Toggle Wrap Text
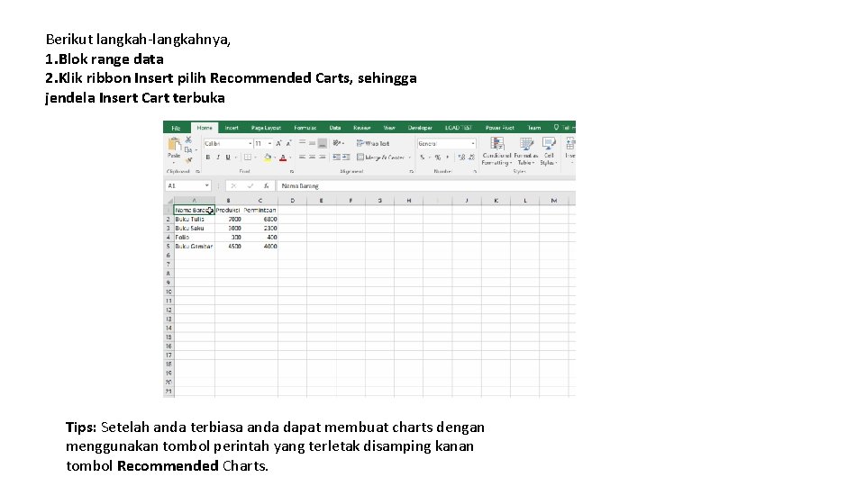Image resolution: width=865 pixels, height=486 pixels. 373,143
